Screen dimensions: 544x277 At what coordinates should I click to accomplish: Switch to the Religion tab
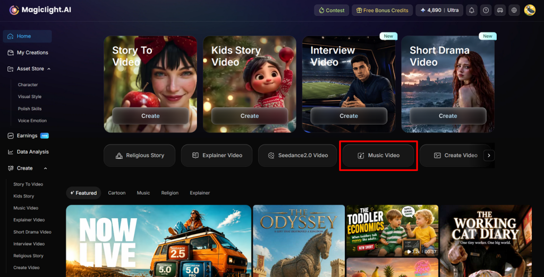(x=170, y=193)
